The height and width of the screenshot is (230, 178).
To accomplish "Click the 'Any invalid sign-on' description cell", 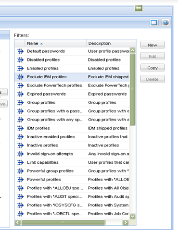I will (x=109, y=154).
